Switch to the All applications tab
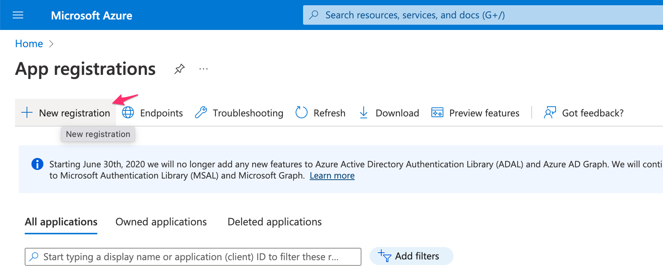The height and width of the screenshot is (280, 663). point(61,222)
